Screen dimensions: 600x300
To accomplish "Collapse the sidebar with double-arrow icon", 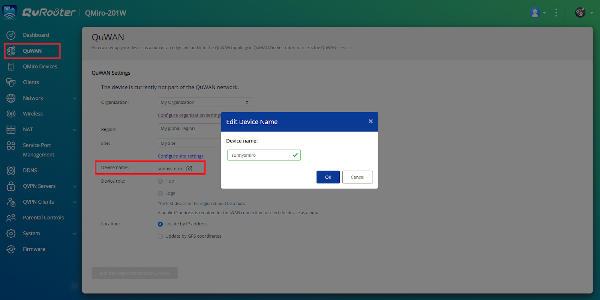I will tap(75, 286).
